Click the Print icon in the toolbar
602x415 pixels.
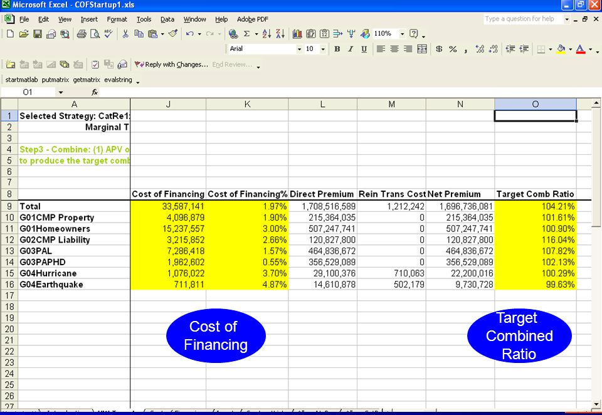[x=82, y=34]
